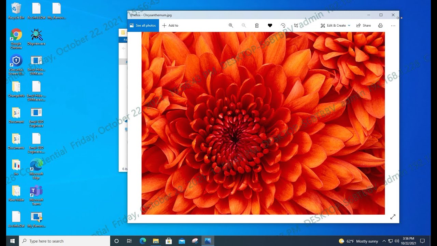Delete the photo with trash icon
Viewport: 437px width, 246px height.
pos(257,26)
